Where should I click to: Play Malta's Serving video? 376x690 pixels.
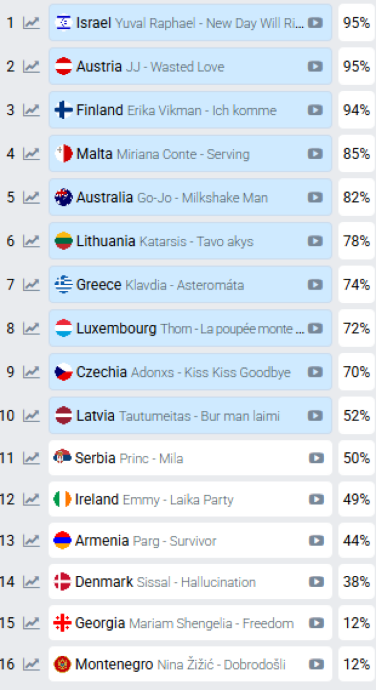pos(315,154)
